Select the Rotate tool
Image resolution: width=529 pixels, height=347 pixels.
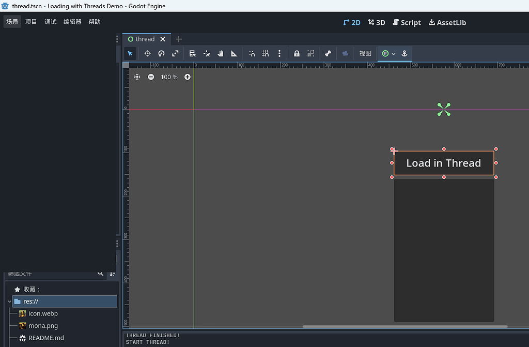tap(161, 53)
